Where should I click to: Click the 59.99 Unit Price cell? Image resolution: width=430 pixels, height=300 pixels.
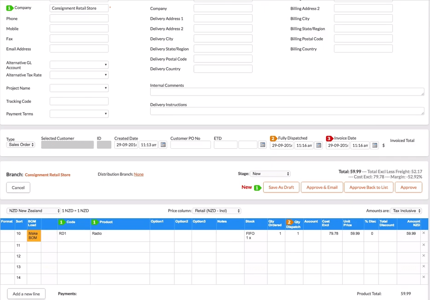point(353,236)
